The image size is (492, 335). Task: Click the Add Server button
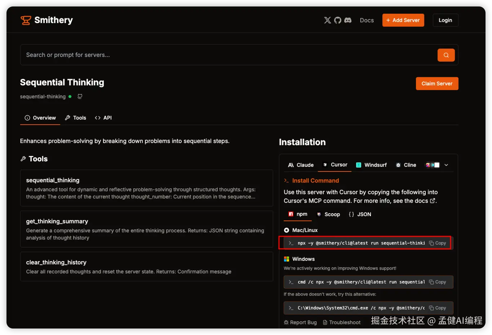click(x=403, y=20)
